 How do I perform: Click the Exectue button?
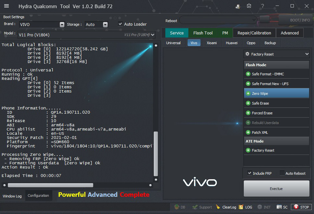(x=276, y=189)
